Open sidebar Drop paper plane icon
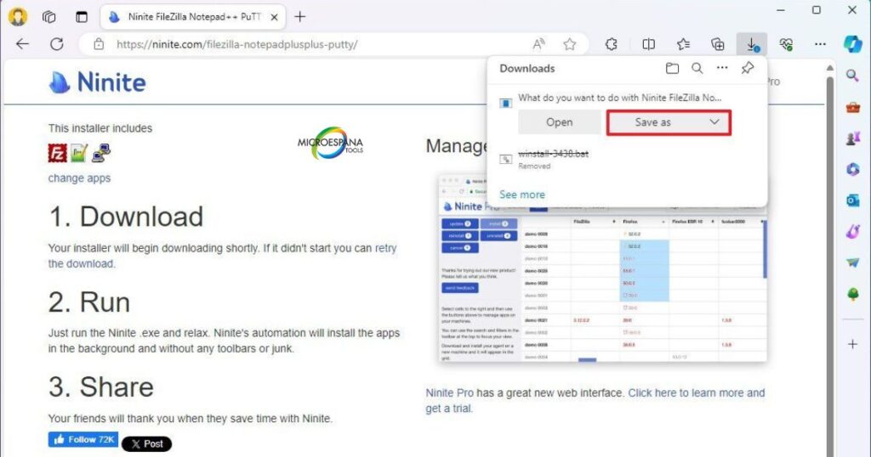871x457 pixels. tap(852, 262)
